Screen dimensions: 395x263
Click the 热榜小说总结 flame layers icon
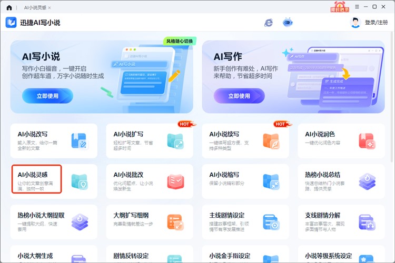point(367,181)
